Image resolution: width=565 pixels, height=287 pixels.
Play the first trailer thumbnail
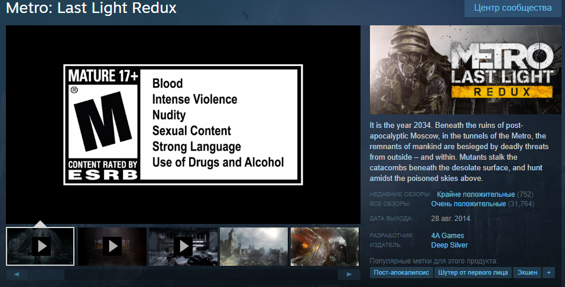40,246
